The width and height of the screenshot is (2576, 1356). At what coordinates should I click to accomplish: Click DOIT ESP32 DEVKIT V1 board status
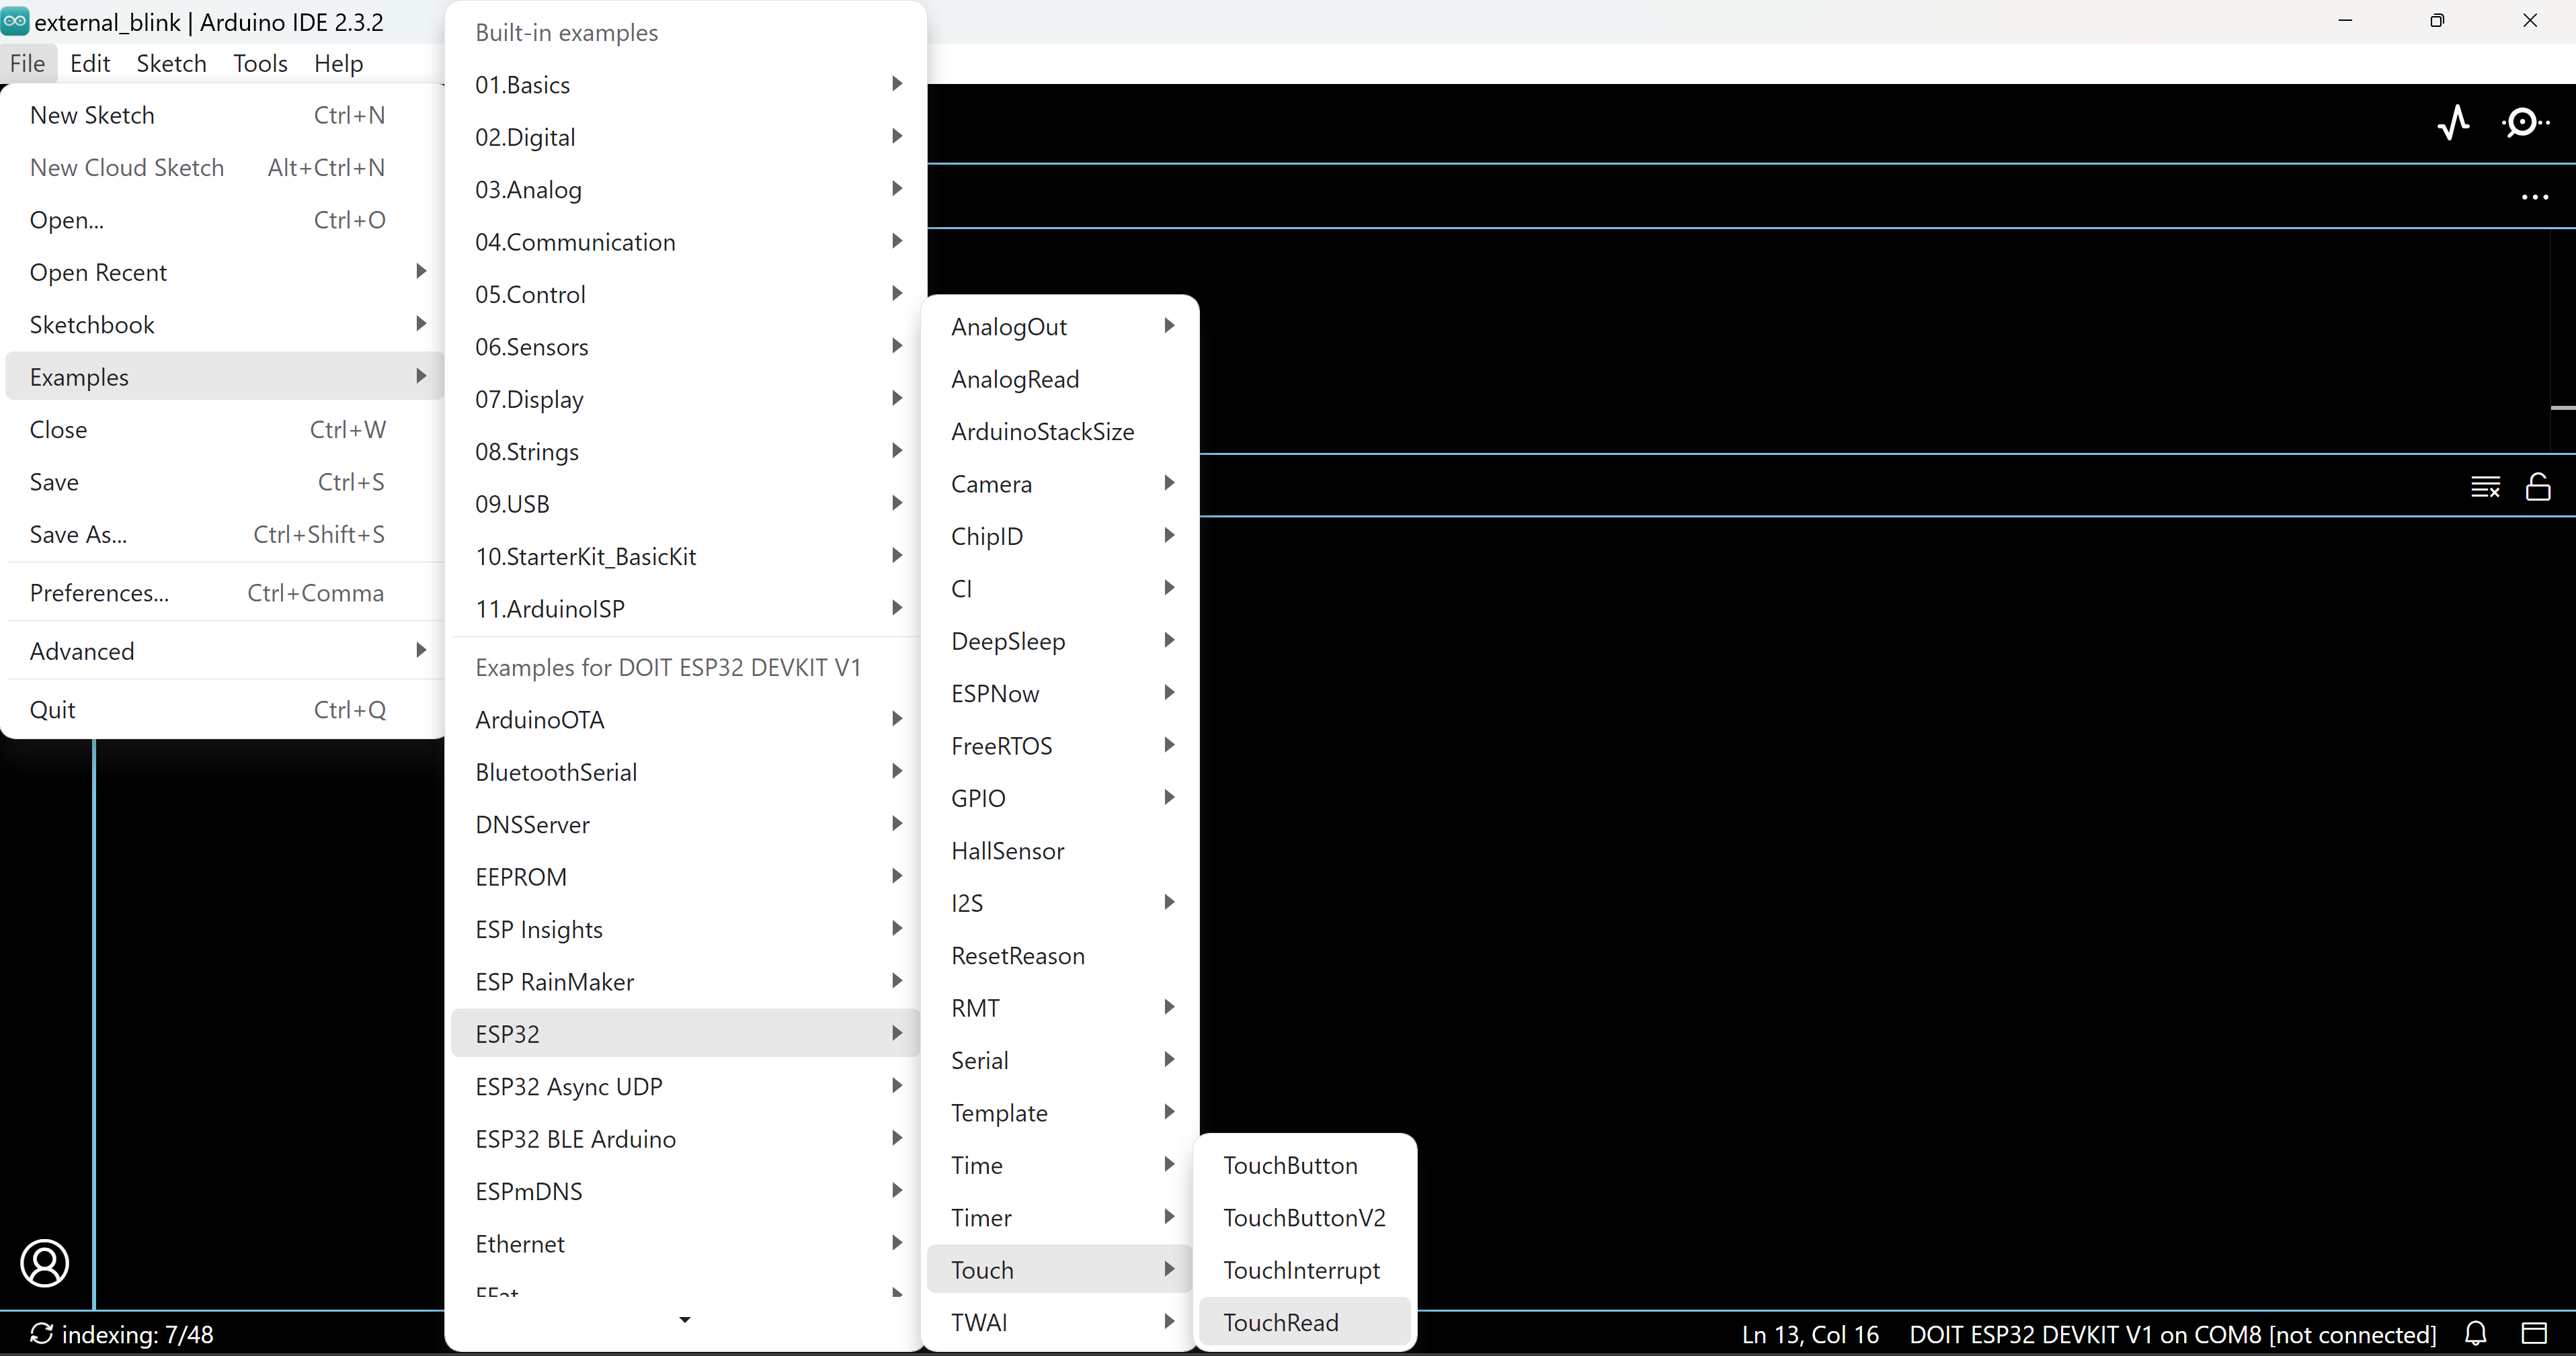[2172, 1335]
